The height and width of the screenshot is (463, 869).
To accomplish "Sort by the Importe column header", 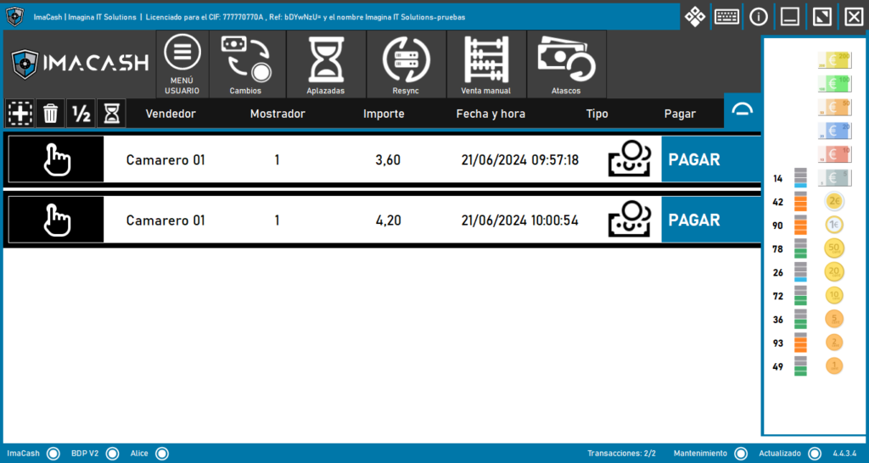I will [x=384, y=114].
